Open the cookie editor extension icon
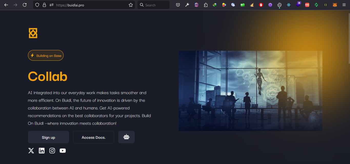Image resolution: width=350 pixels, height=164 pixels. pos(279,5)
